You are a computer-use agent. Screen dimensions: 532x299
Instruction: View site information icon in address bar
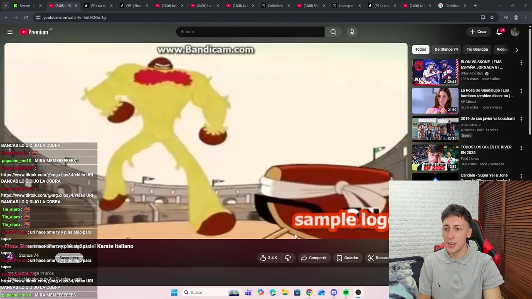38,17
